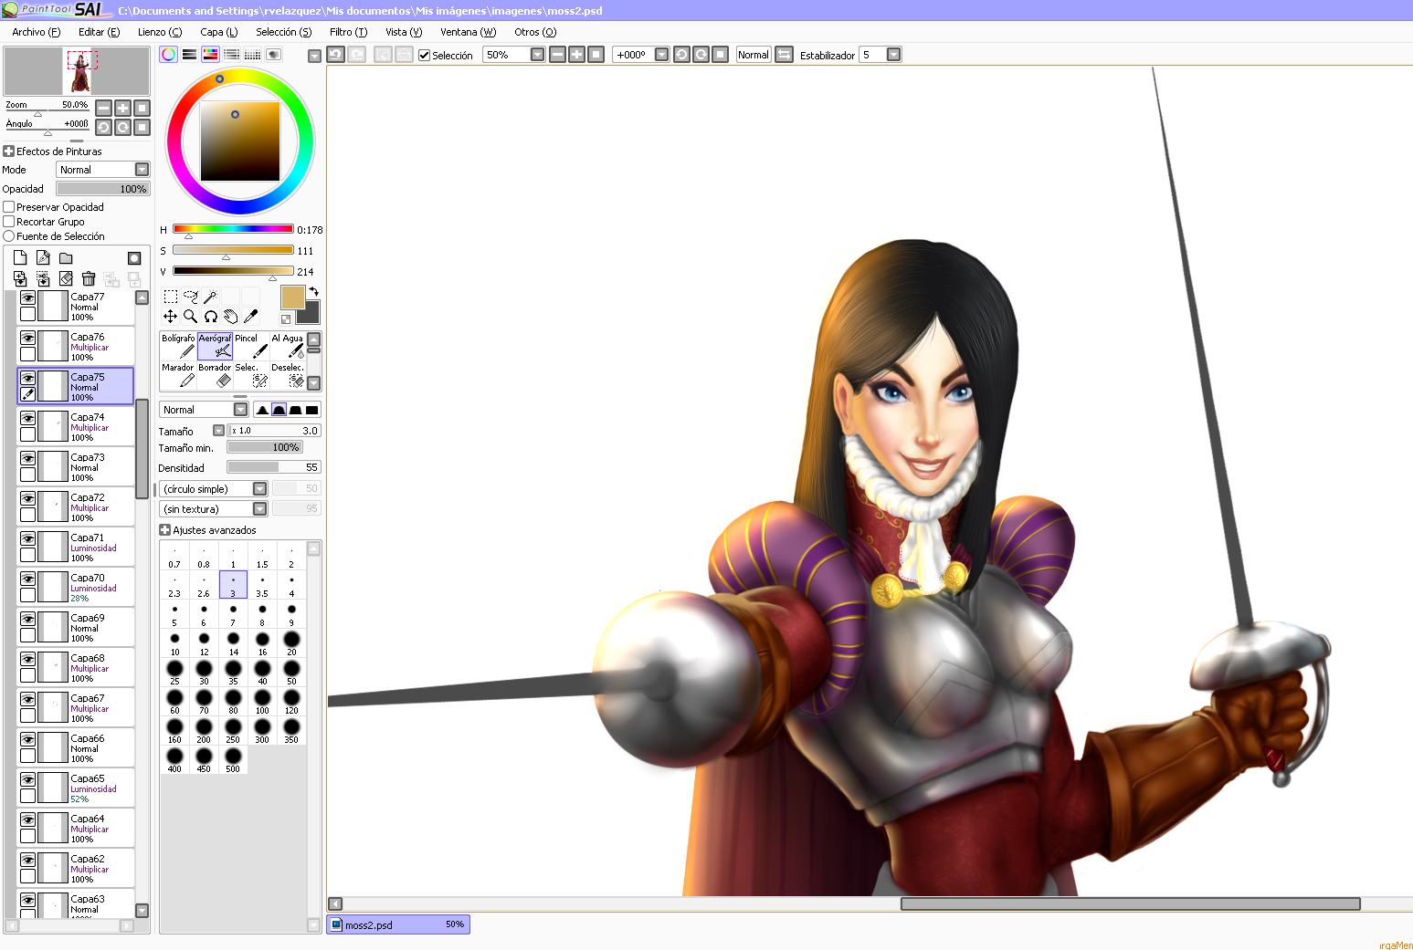Screen dimensions: 1413x950
Task: Pick brush size 100 from presets
Action: pyautogui.click(x=262, y=702)
